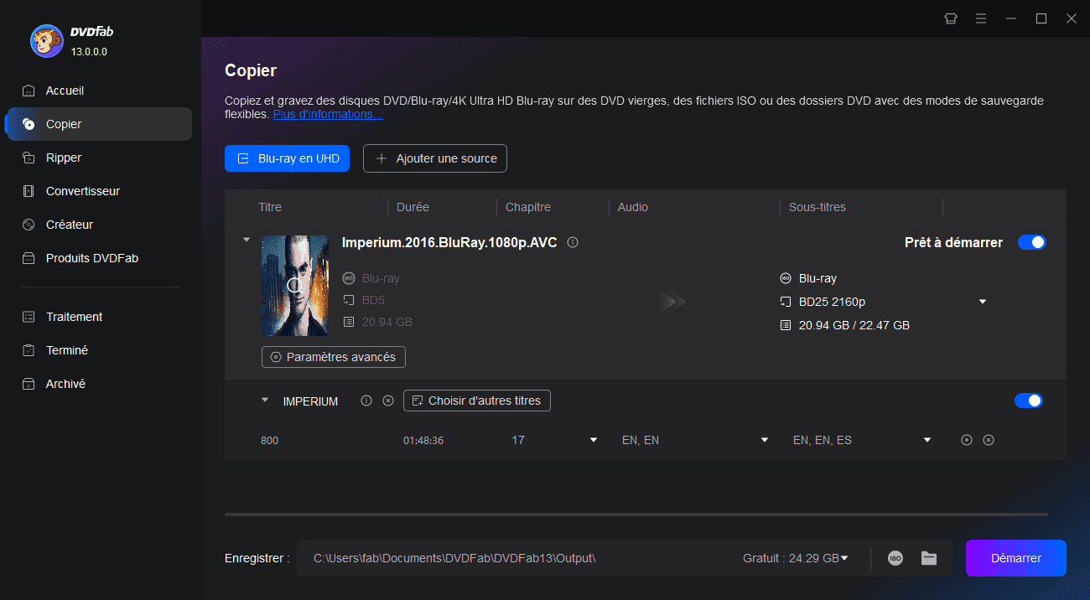Click the version number 13.0.0.0
Screen dimensions: 1090x600
[x=89, y=52]
